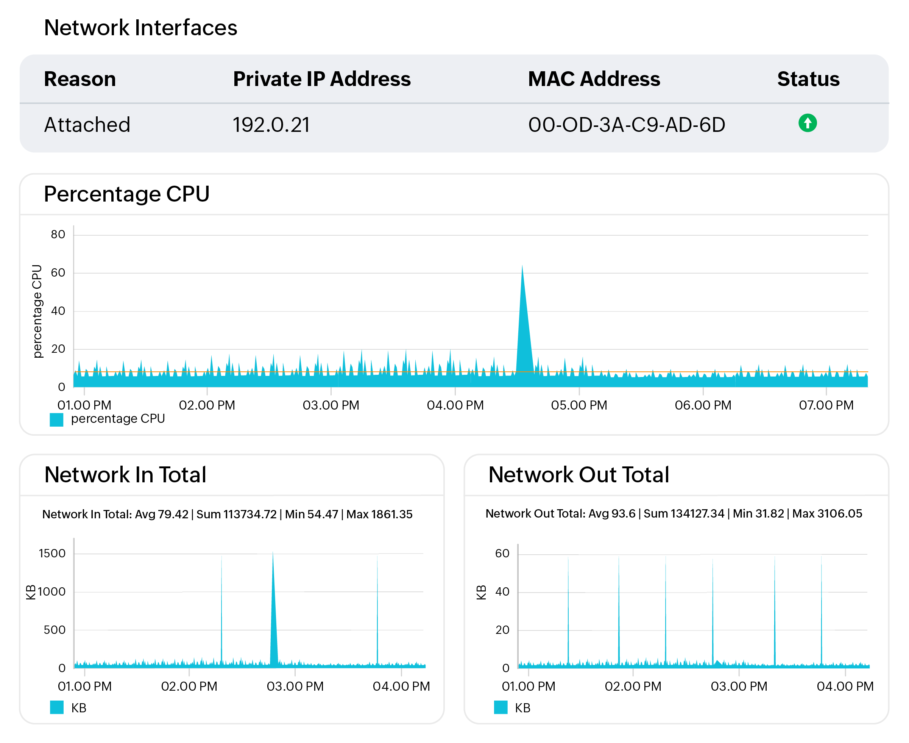Click the Percentage CPU panel title
This screenshot has height=743, width=909.
[x=126, y=194]
